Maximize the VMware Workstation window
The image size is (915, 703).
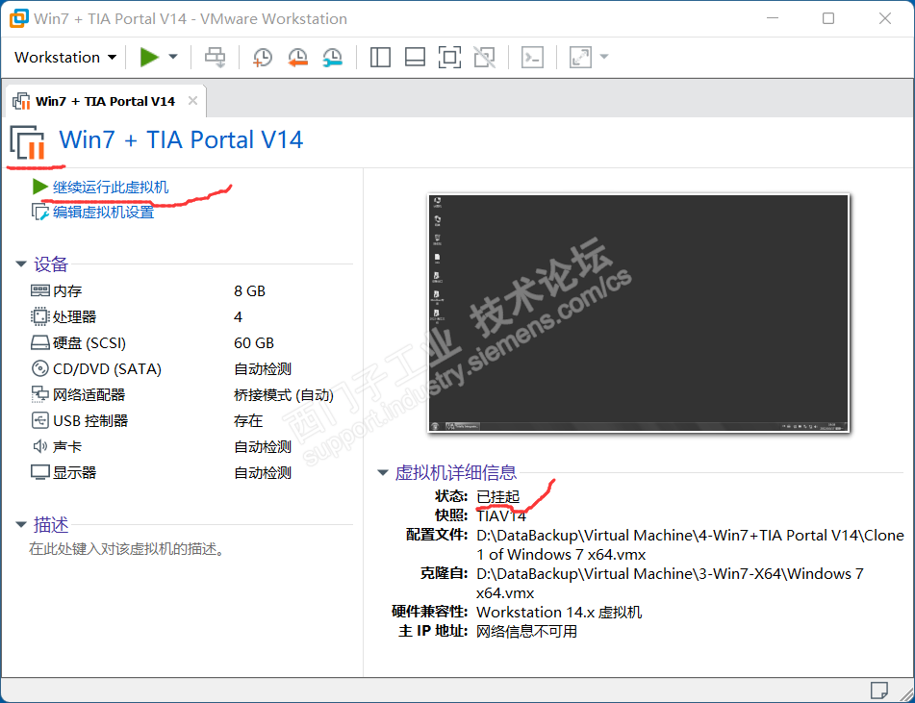(828, 18)
